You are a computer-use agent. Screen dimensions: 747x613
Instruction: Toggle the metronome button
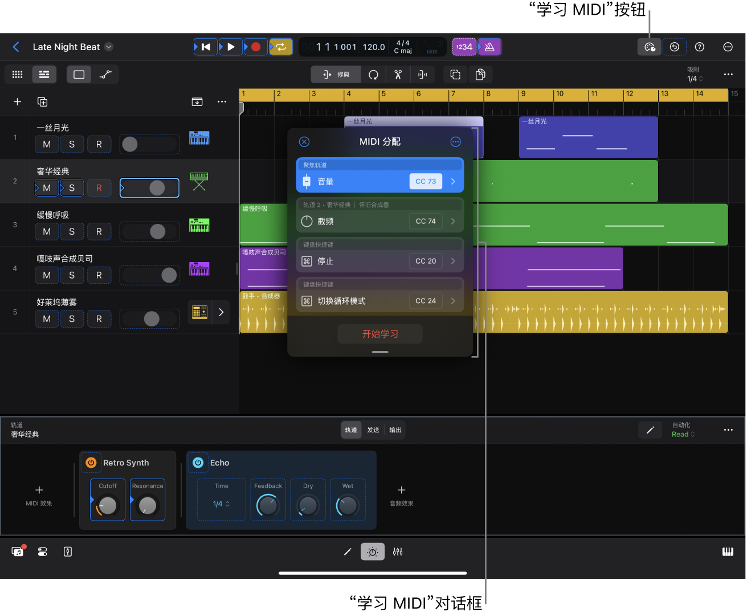pos(489,47)
